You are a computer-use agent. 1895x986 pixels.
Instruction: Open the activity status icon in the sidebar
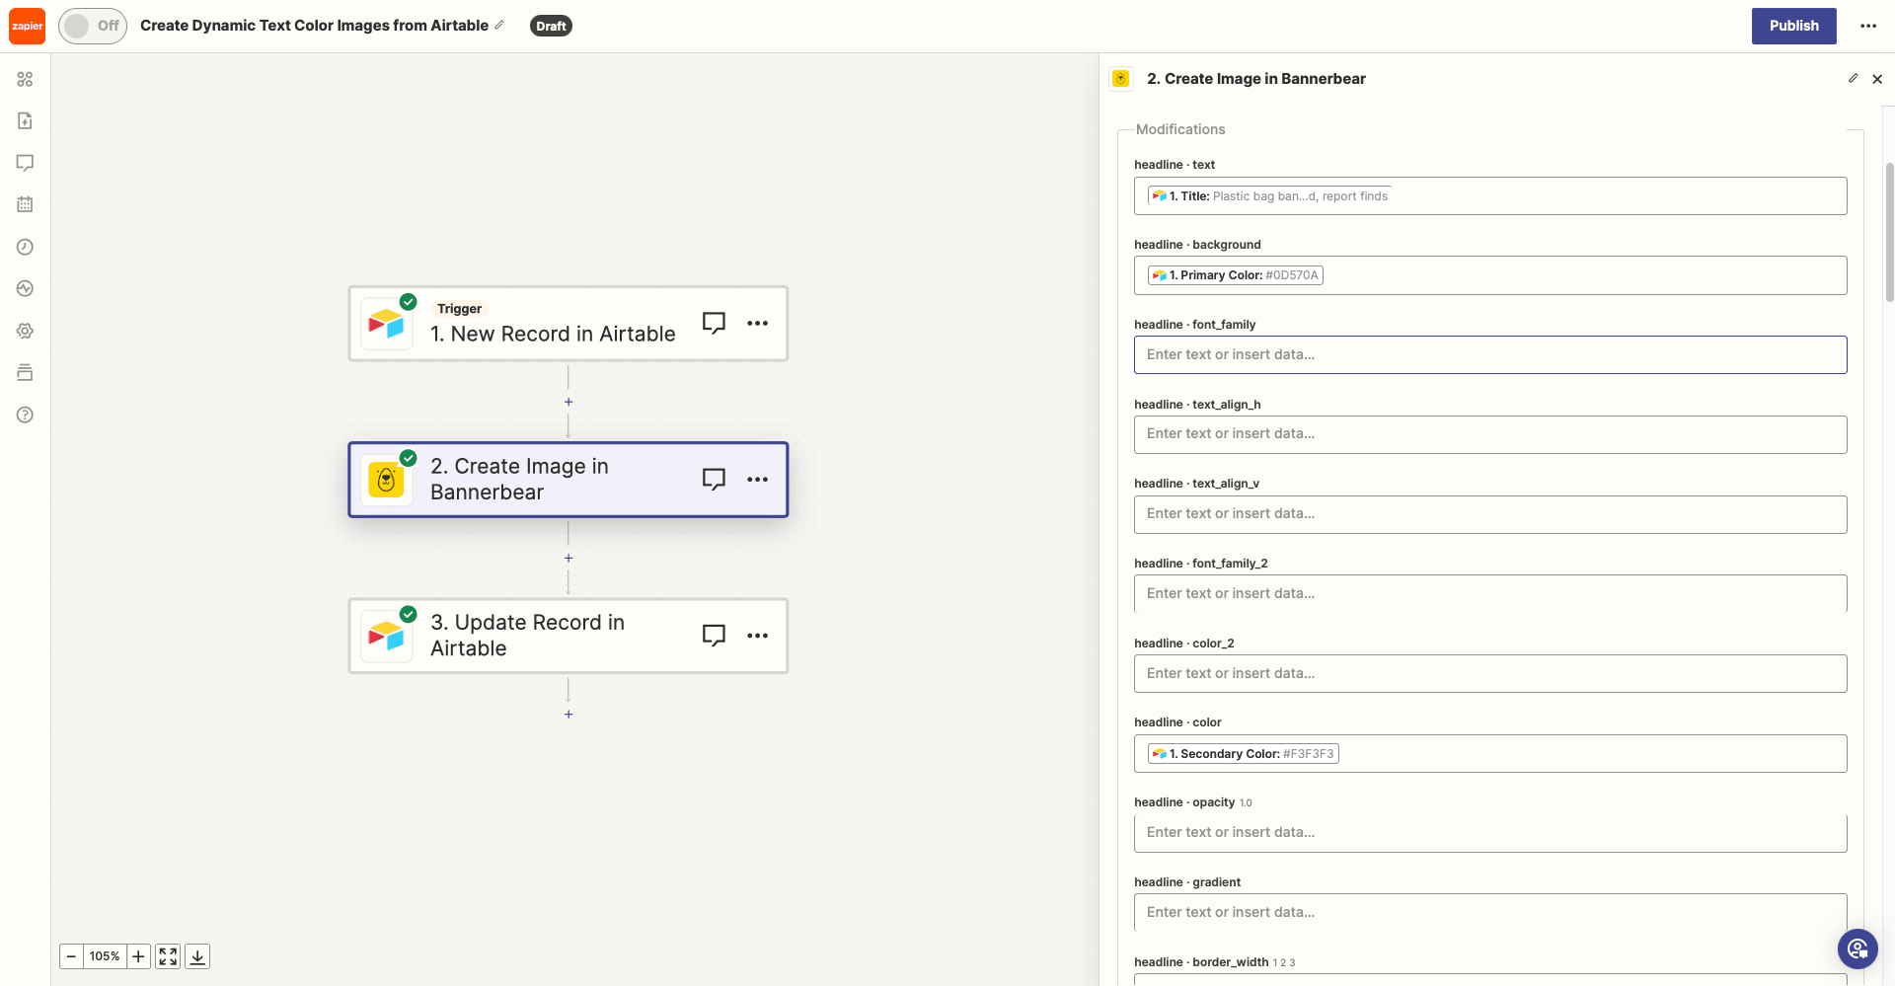click(26, 288)
